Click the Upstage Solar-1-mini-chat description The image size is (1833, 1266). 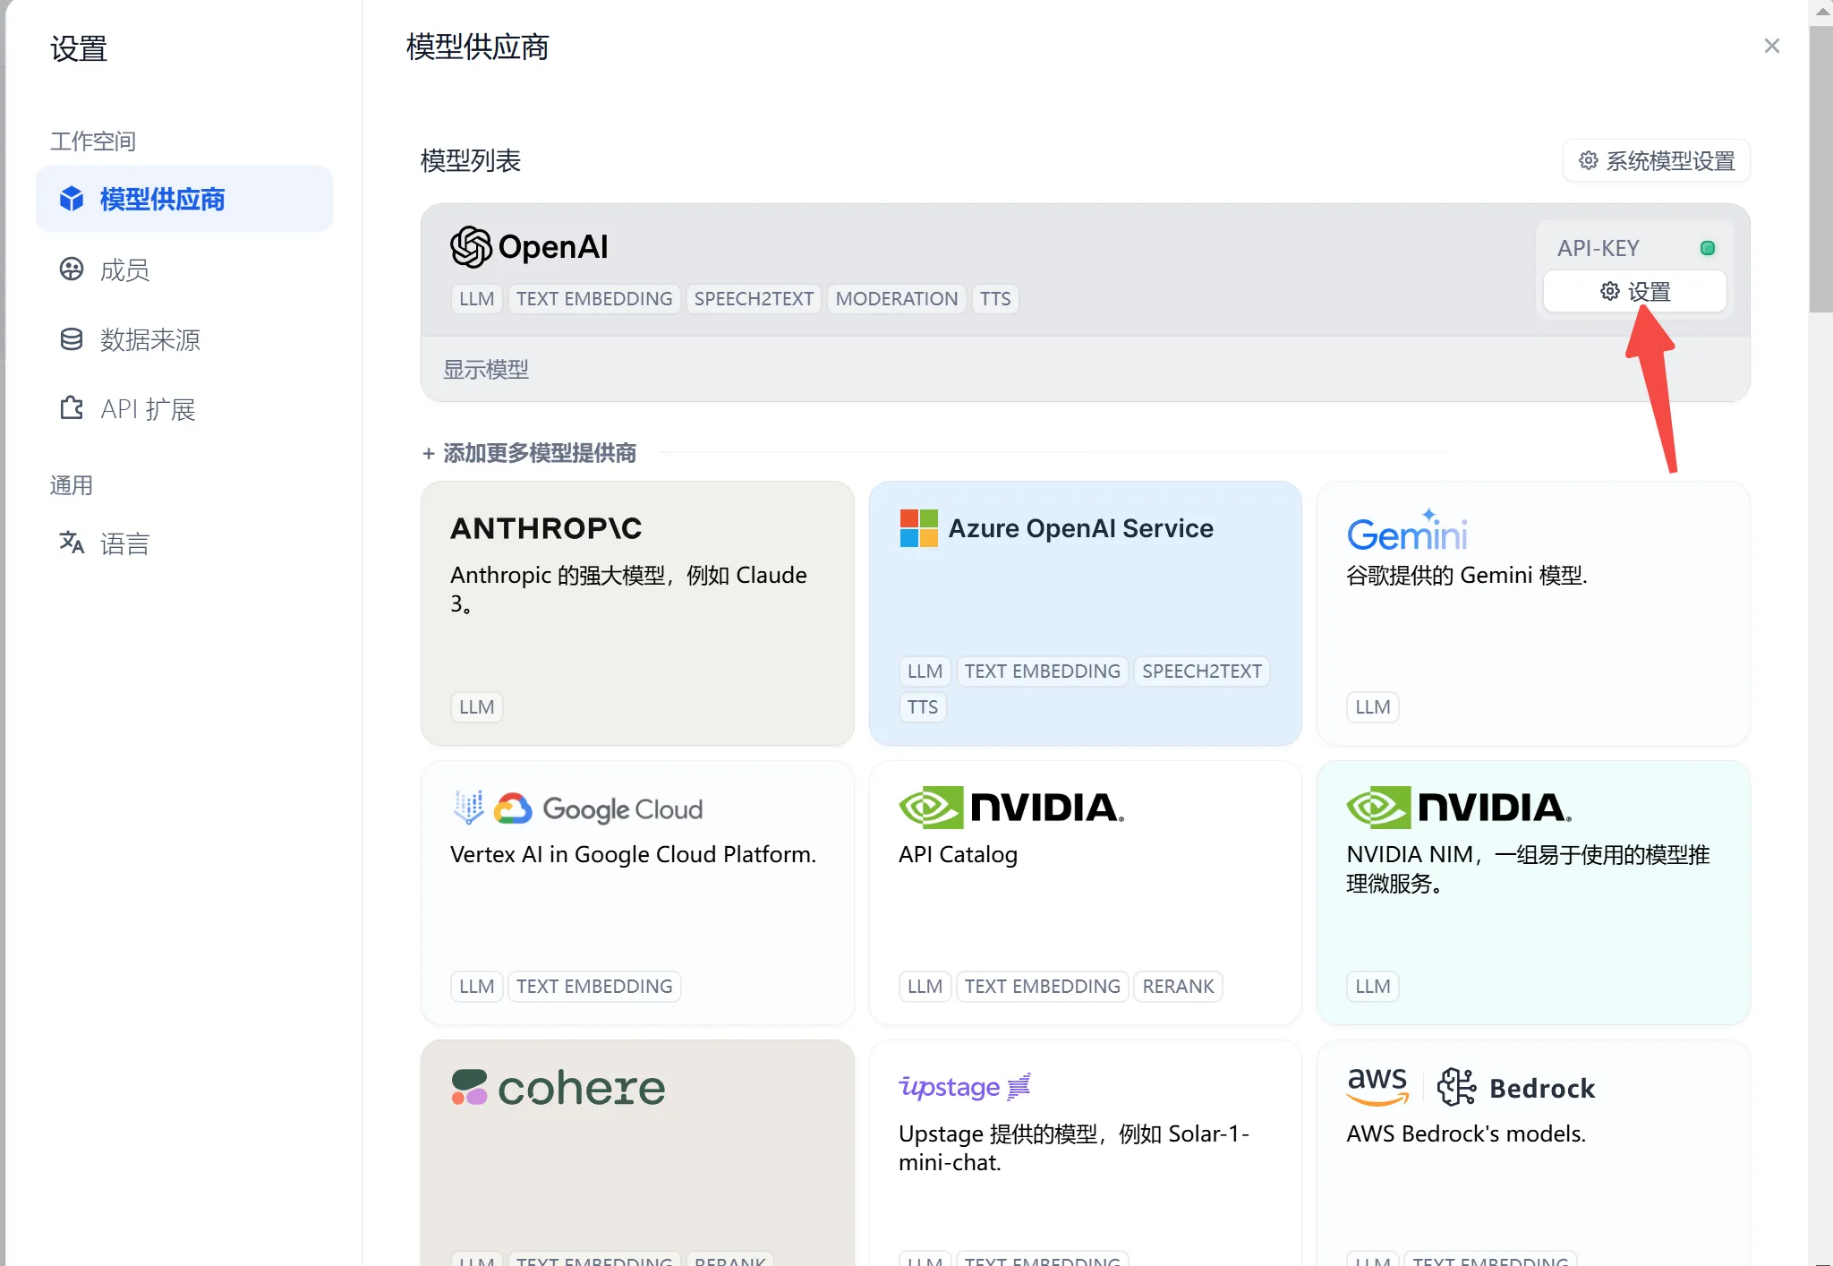pos(1074,1148)
